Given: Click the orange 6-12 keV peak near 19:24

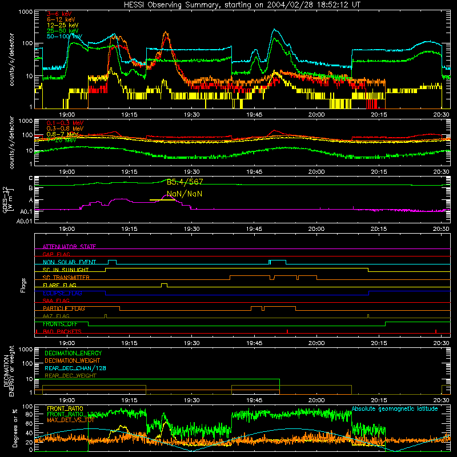Looking at the screenshot, I should click(x=166, y=32).
